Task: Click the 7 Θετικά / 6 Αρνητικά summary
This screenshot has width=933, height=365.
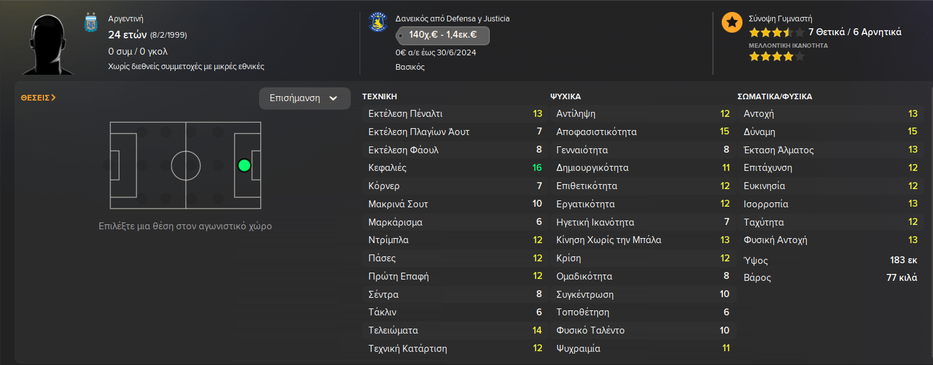Action: pyautogui.click(x=854, y=32)
